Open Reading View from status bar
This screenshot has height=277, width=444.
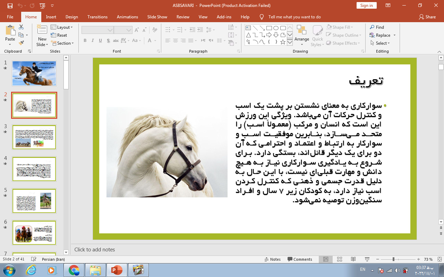(x=353, y=259)
